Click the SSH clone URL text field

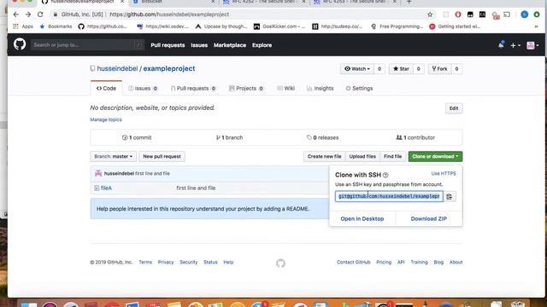tap(389, 196)
